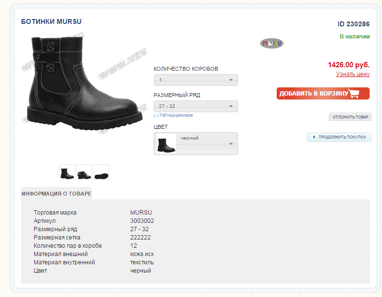Click the MURSU brand logo
This screenshot has width=382, height=297.
pos(272,43)
